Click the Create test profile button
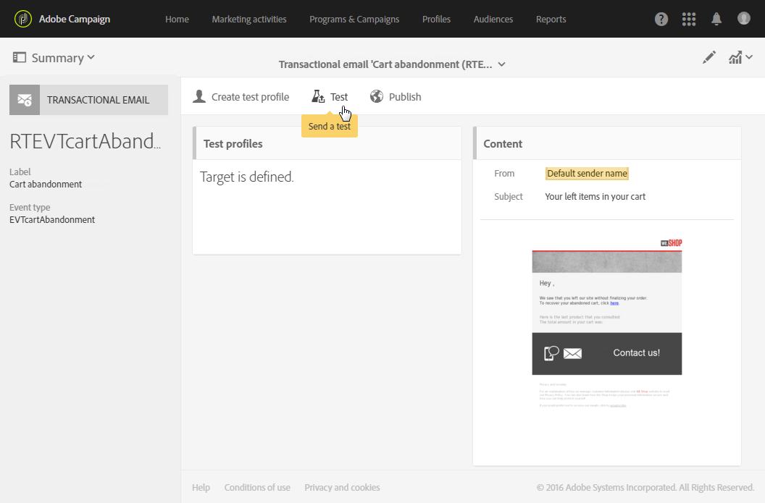The image size is (765, 503). tap(241, 97)
